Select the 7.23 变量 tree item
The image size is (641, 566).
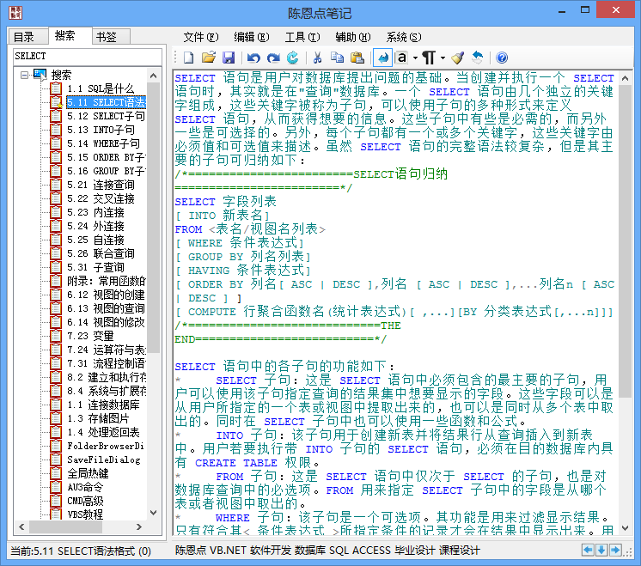(x=90, y=336)
